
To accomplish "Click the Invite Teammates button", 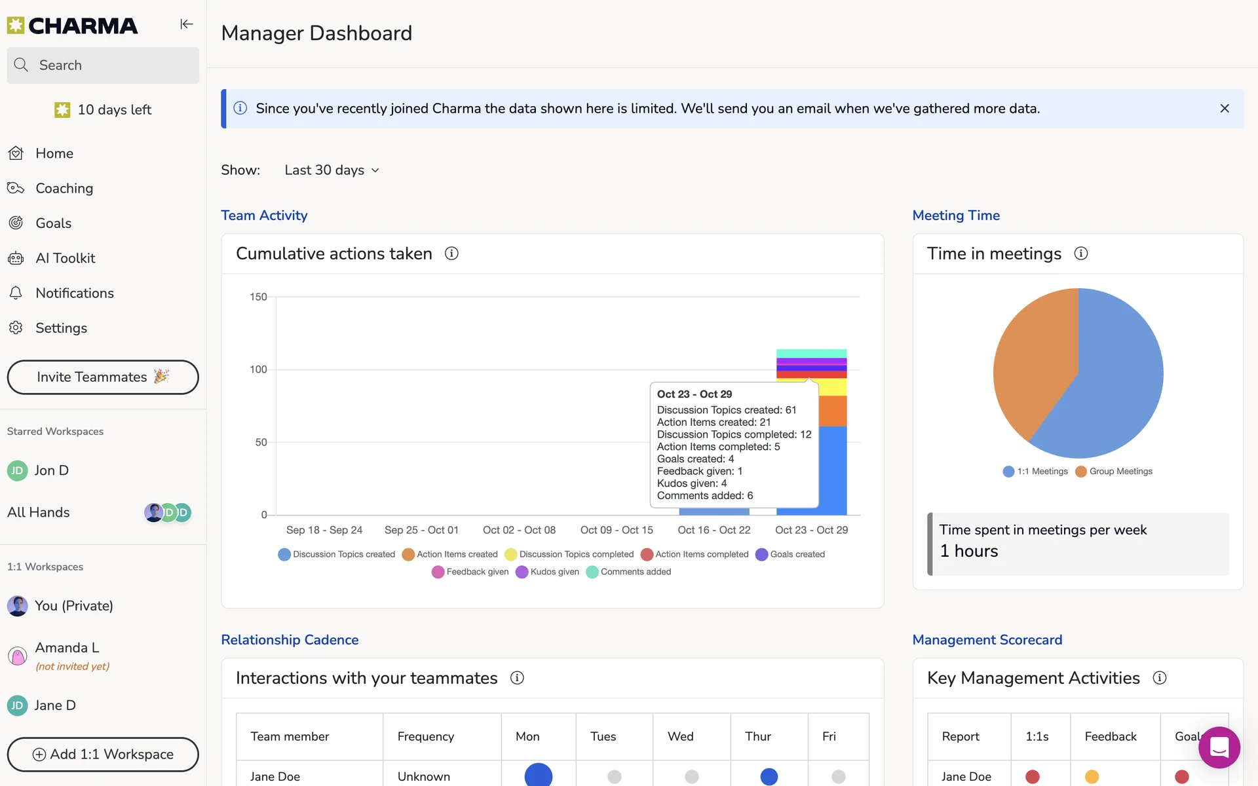I will [103, 377].
